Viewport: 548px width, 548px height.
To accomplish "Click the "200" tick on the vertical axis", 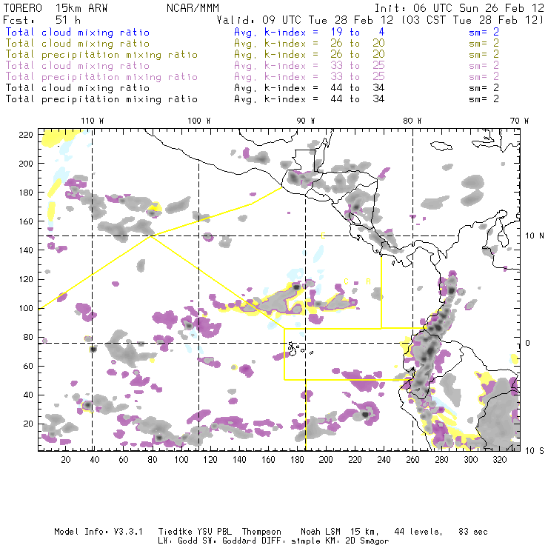I will click(x=26, y=164).
